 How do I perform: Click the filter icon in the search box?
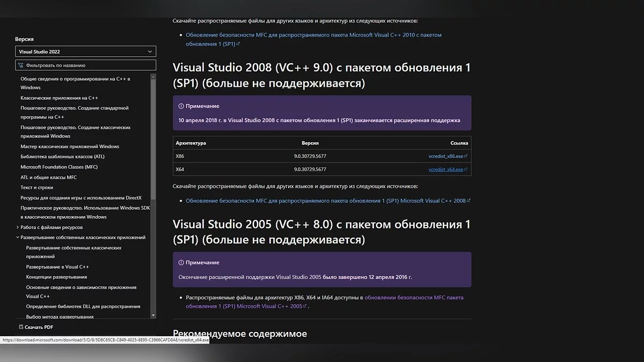(x=21, y=65)
